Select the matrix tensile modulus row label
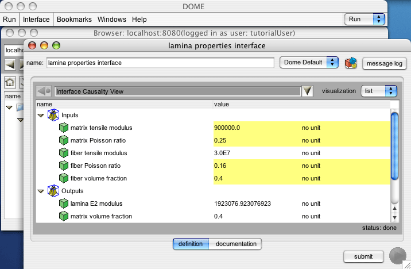Viewport: 411px width, 269px height. click(x=102, y=128)
